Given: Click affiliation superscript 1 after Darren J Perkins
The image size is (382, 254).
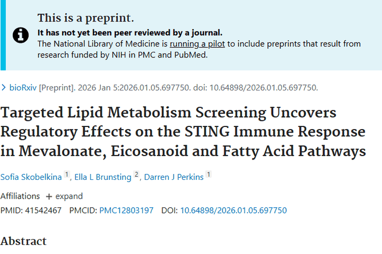Looking at the screenshot, I should tap(208, 175).
